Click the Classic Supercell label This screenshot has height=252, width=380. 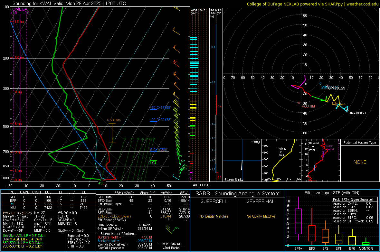click(x=329, y=148)
